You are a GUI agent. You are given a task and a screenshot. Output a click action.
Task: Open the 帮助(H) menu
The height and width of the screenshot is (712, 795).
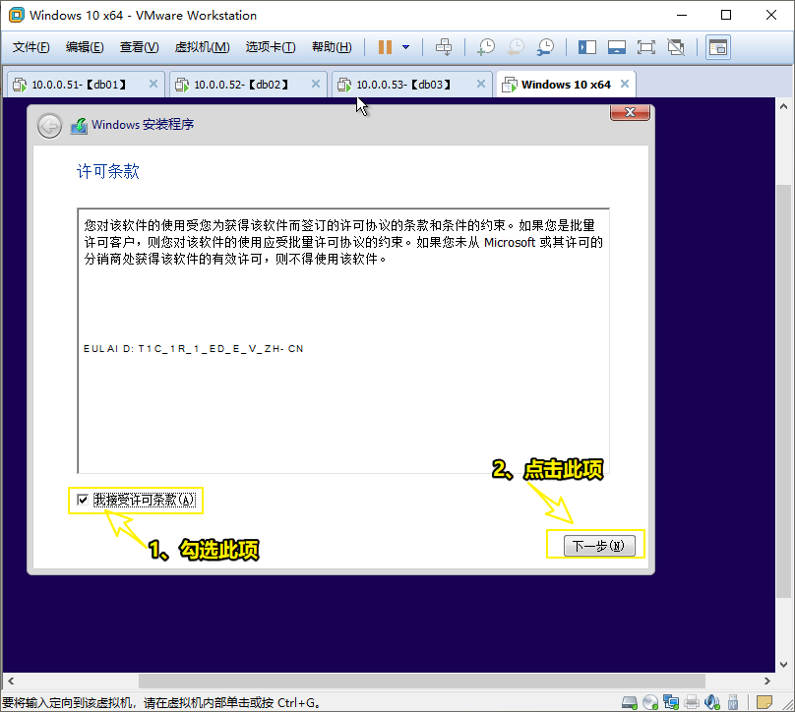[332, 47]
